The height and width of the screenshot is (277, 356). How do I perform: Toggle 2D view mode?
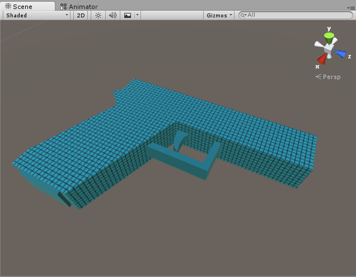[x=81, y=15]
